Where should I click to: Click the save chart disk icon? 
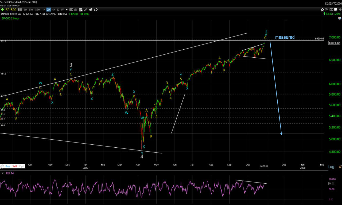point(336,10)
